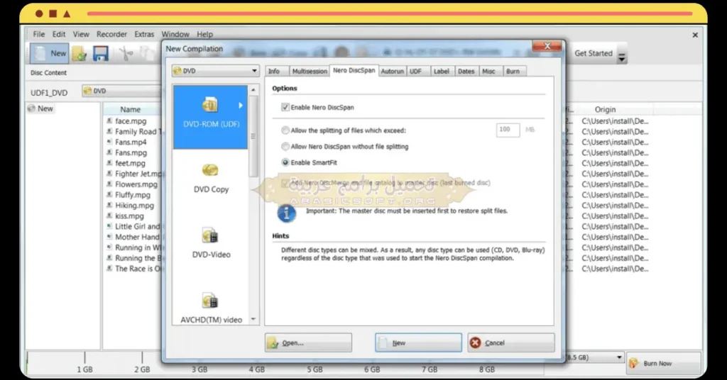
Task: Click the file split size MB field
Action: coord(508,130)
